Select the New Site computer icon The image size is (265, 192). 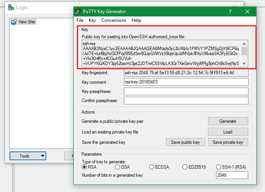point(14,22)
